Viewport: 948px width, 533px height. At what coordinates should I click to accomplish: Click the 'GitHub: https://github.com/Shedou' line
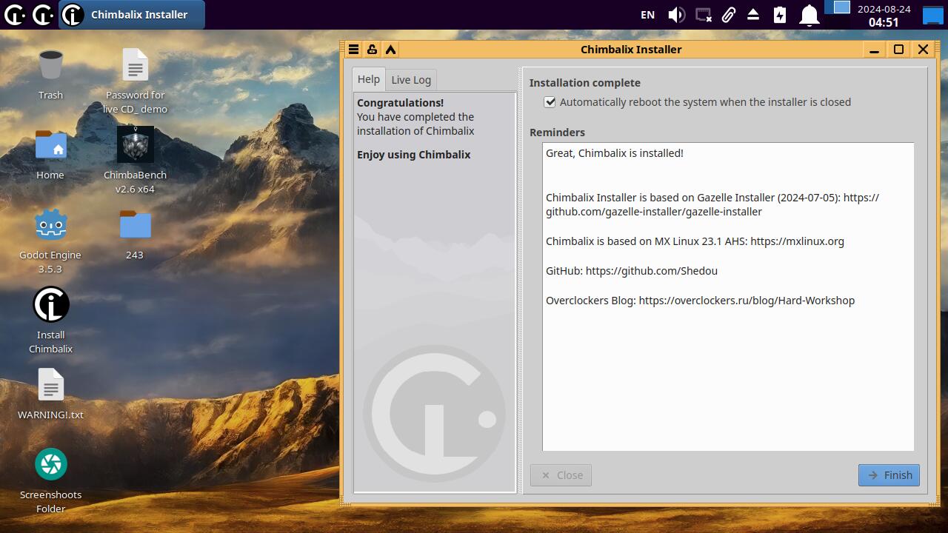click(x=632, y=271)
